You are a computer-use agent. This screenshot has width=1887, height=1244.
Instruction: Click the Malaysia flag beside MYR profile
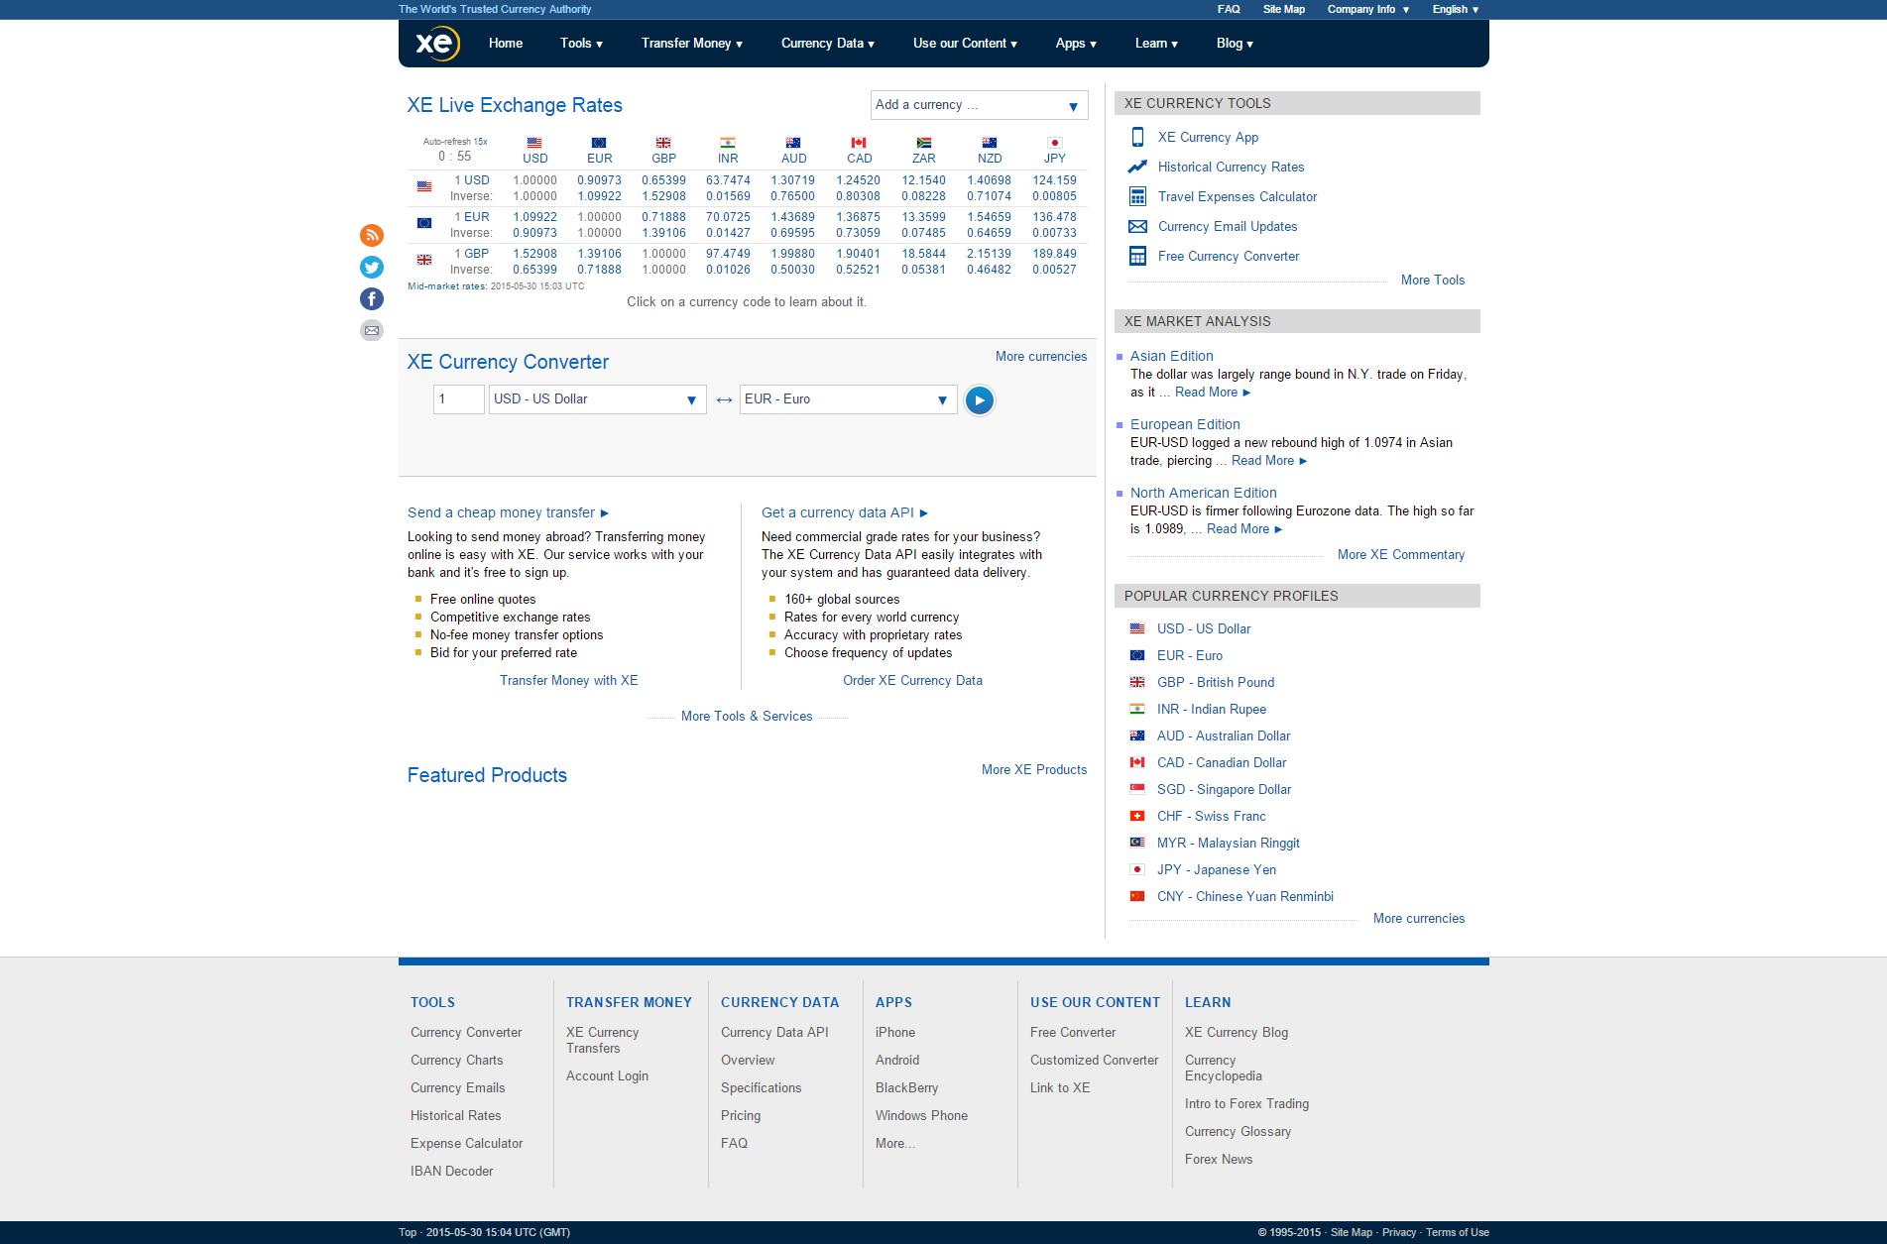click(x=1137, y=843)
